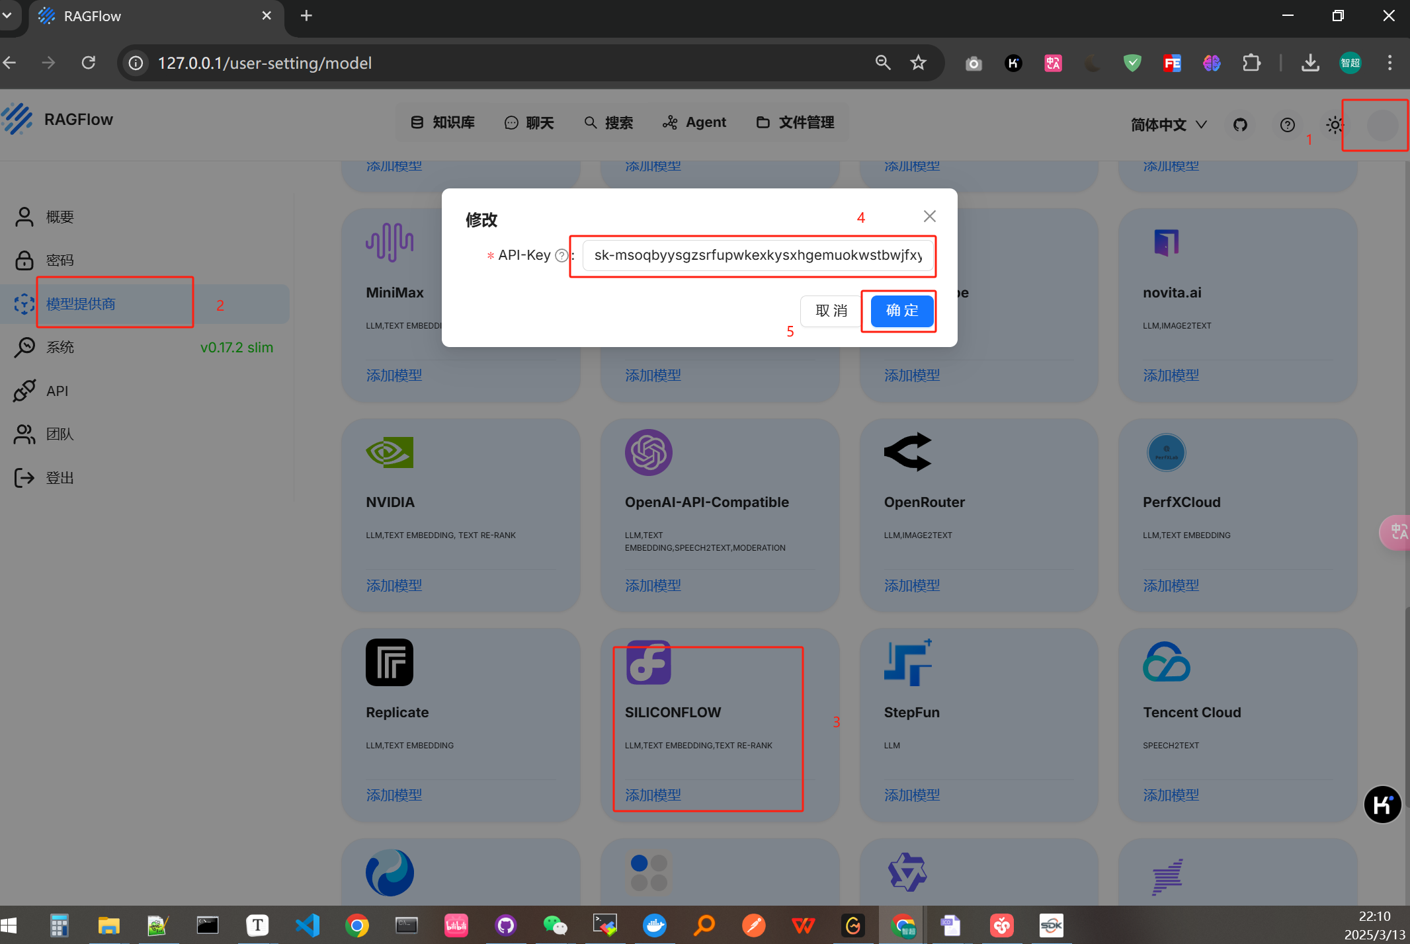Open the 团队 sidebar item
This screenshot has height=944, width=1410.
pyautogui.click(x=60, y=434)
